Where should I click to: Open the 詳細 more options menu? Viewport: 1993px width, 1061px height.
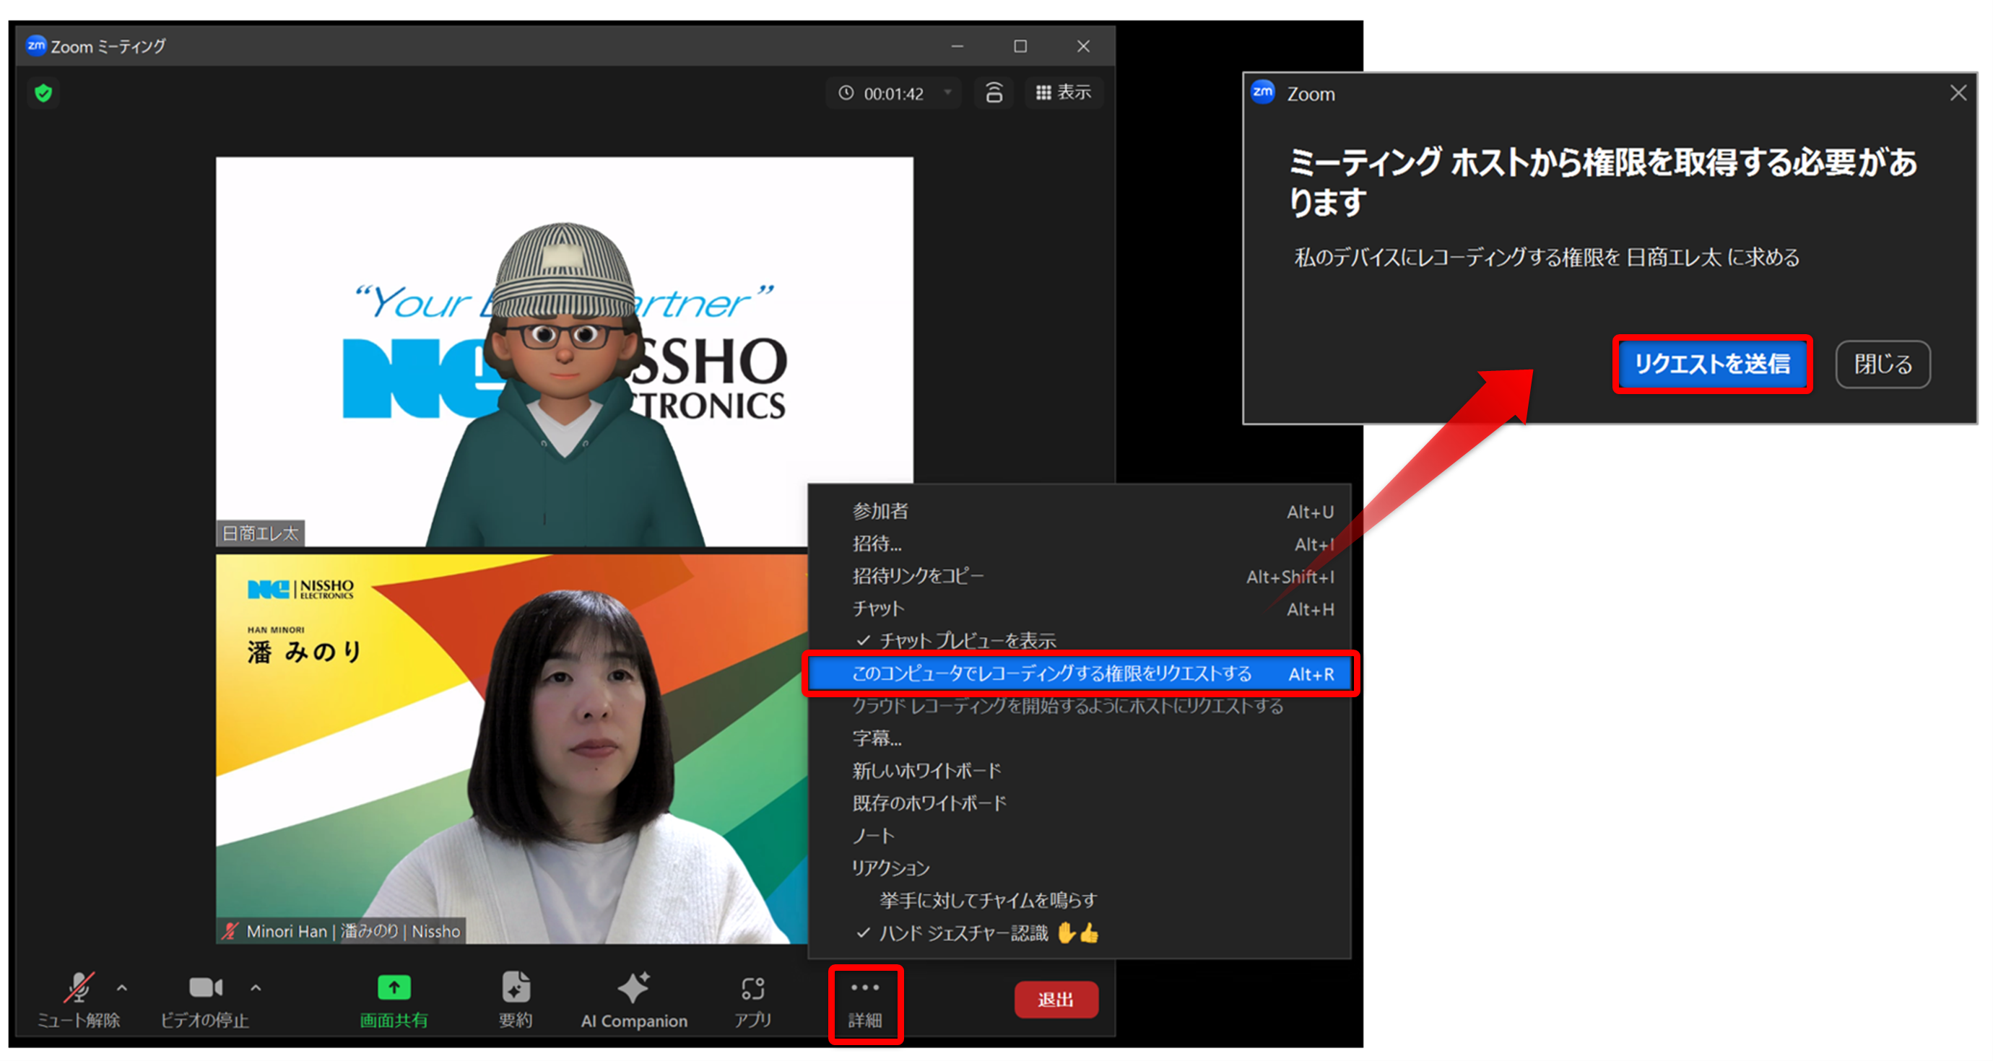(865, 1003)
